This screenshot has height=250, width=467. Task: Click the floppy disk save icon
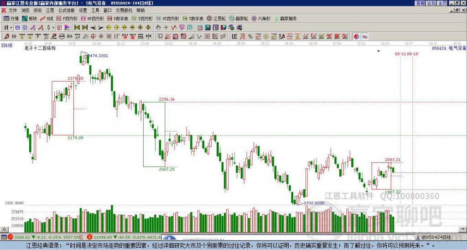[x=223, y=27]
